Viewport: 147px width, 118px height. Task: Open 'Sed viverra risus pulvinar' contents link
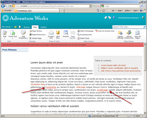coord(121,71)
